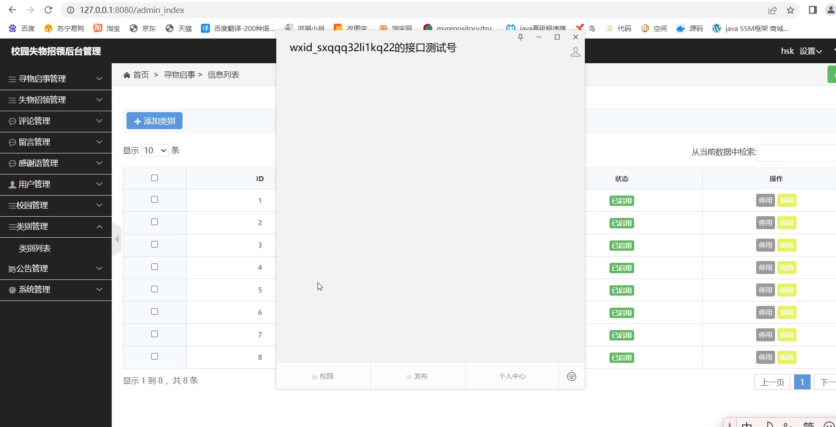836x427 pixels.
Task: Check the checkbox for row ID 7
Action: (x=154, y=334)
